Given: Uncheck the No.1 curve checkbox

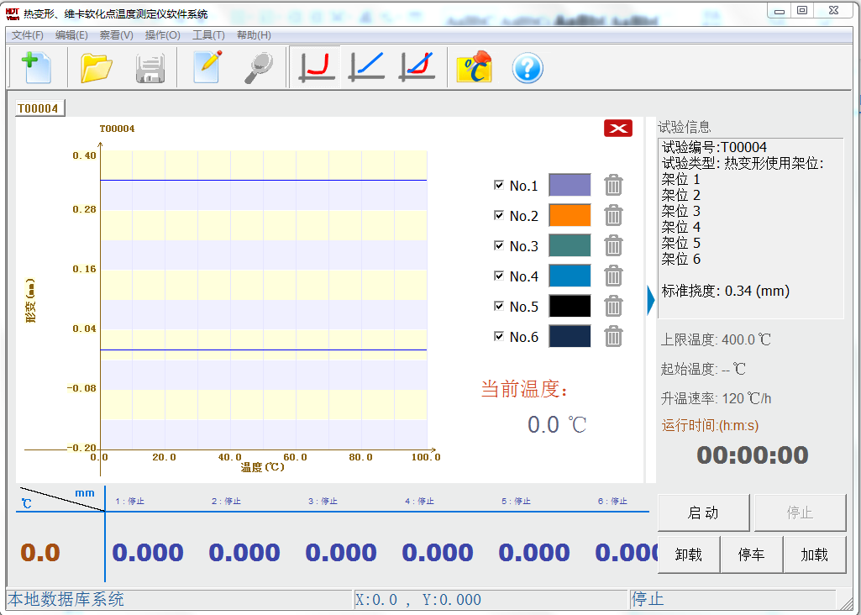Looking at the screenshot, I should point(499,185).
